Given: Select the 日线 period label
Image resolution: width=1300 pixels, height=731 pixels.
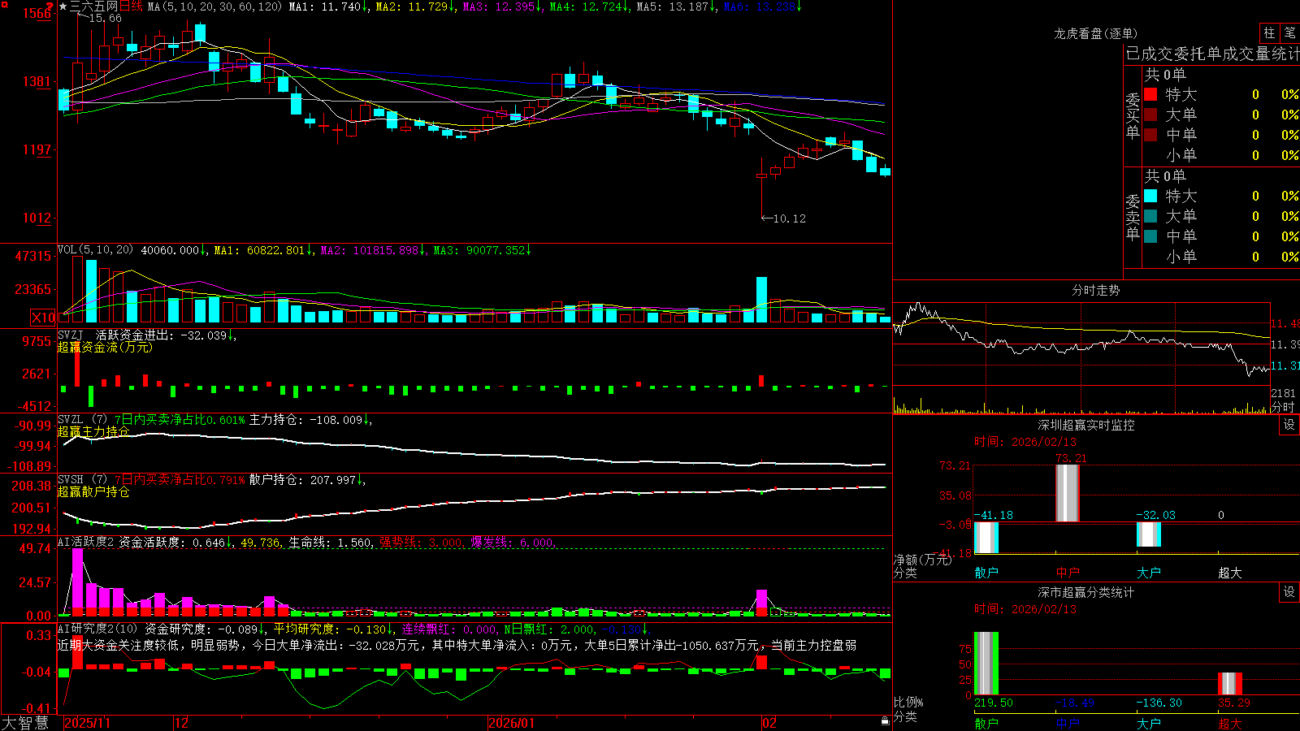Looking at the screenshot, I should tap(132, 6).
